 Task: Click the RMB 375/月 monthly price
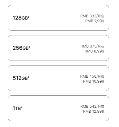coord(91,46)
